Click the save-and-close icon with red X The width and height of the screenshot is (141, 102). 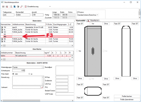point(7,6)
